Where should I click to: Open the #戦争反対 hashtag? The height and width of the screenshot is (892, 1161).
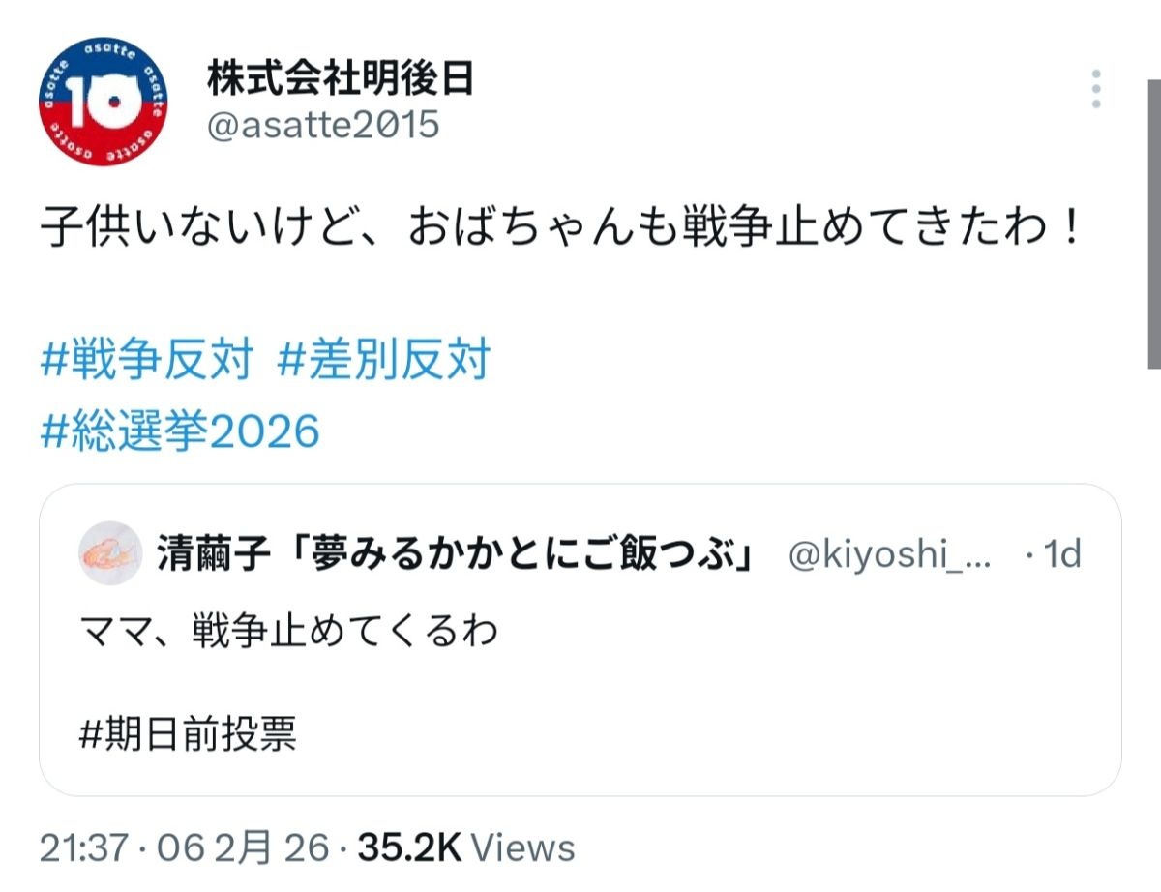pos(147,361)
